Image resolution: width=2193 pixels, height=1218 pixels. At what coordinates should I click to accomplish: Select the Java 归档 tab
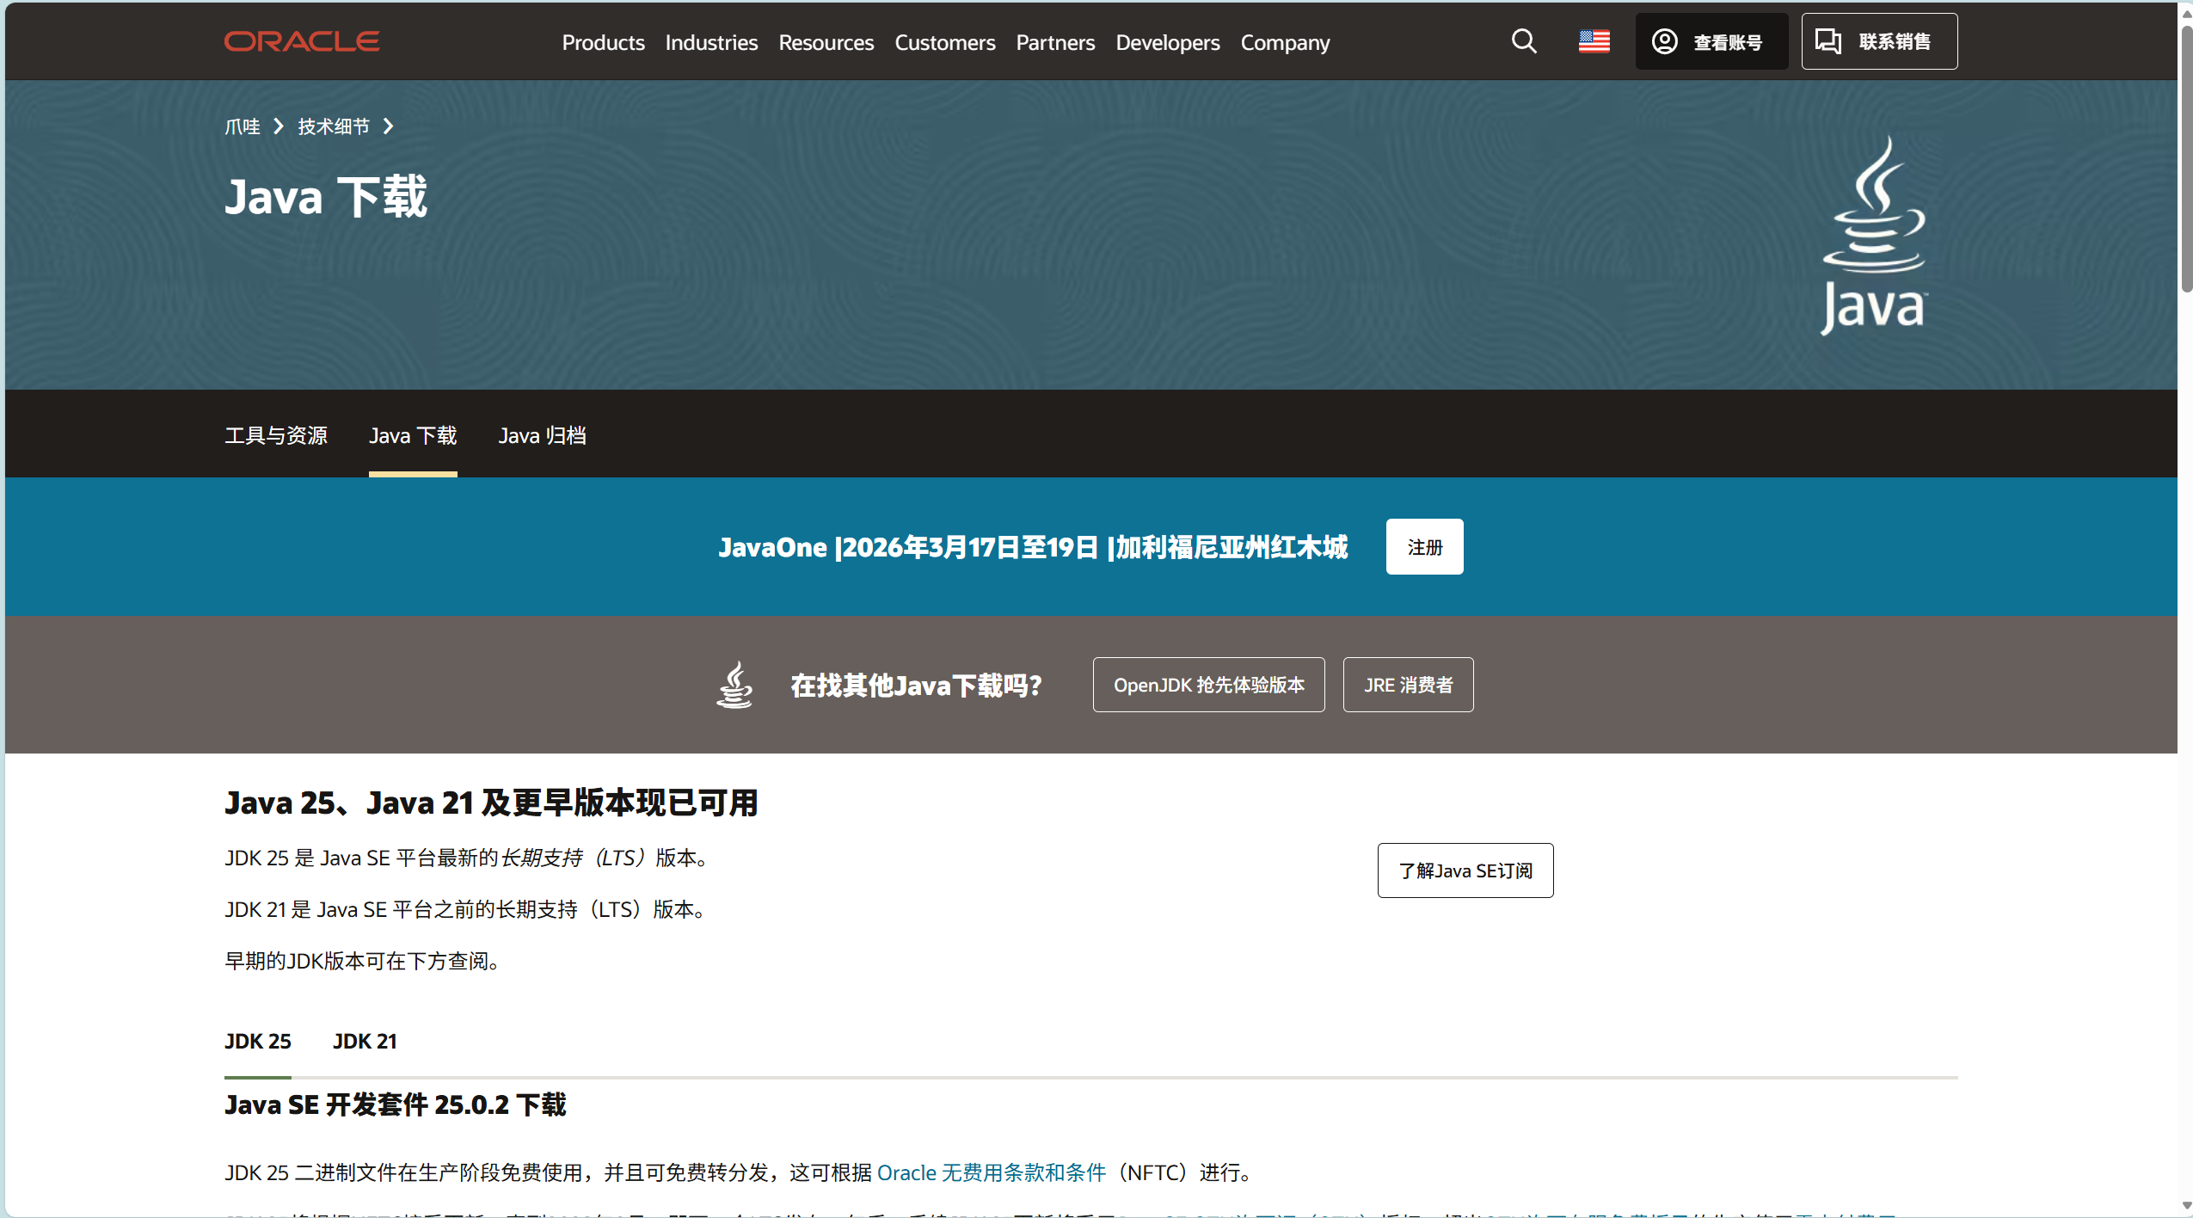542,435
